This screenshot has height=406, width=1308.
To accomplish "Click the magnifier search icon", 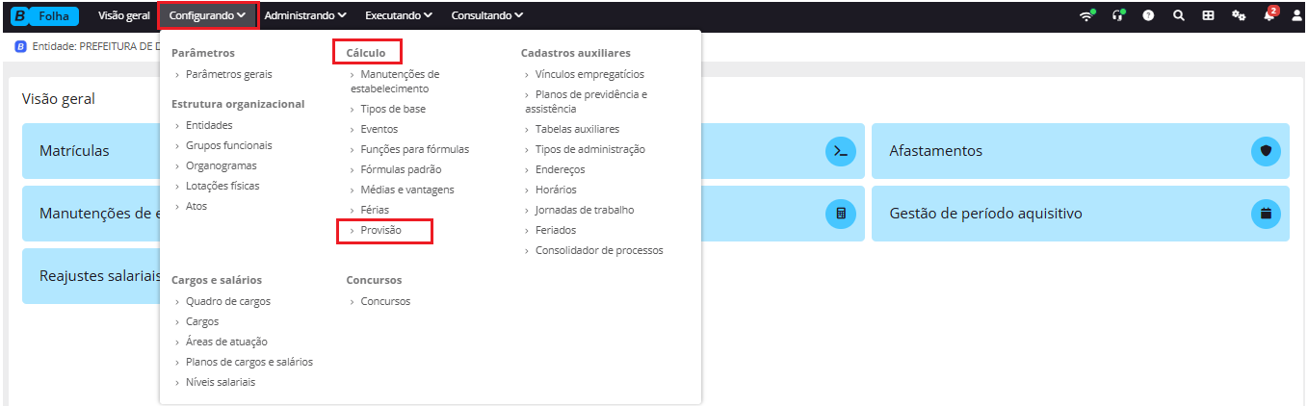I will 1179,15.
